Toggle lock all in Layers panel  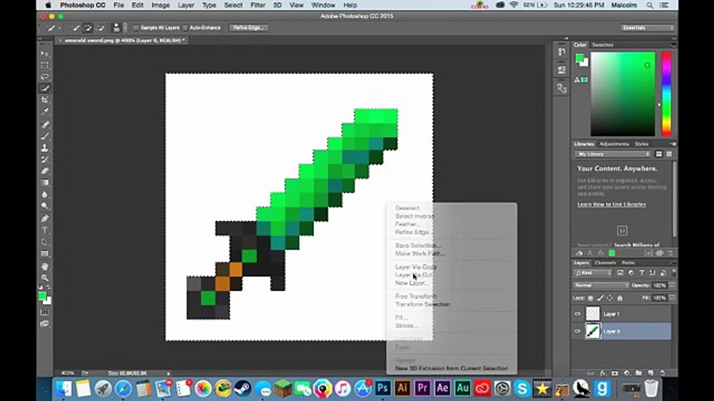click(x=620, y=299)
